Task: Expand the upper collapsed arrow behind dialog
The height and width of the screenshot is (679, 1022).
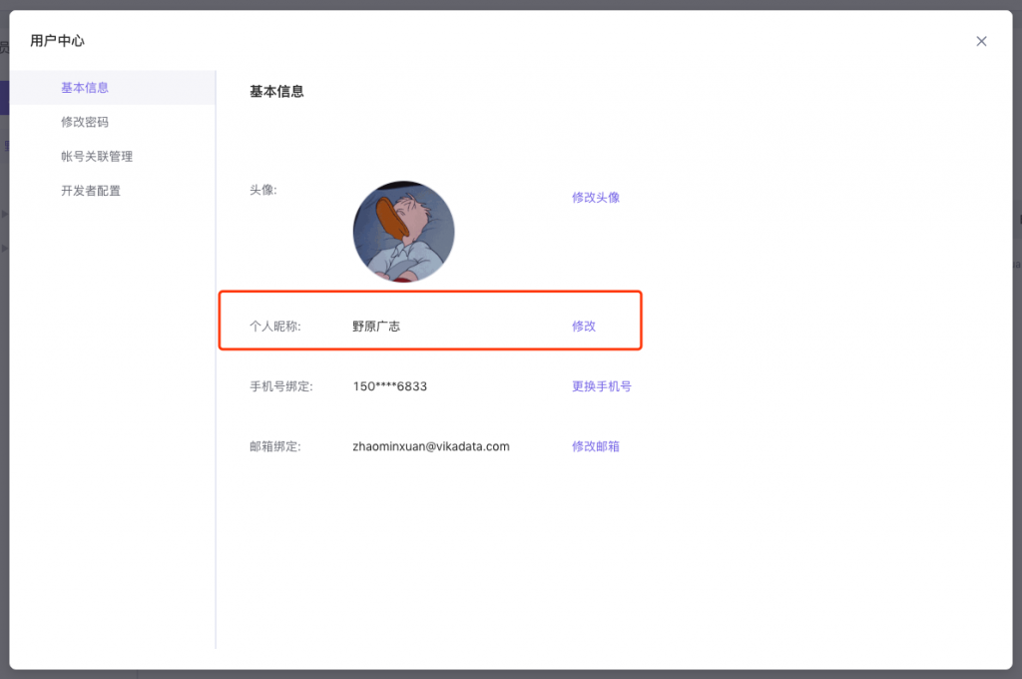Action: tap(4, 214)
